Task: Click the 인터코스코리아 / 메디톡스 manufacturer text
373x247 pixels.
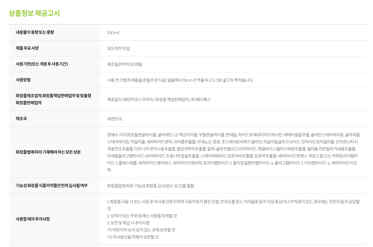Action: tap(159, 100)
